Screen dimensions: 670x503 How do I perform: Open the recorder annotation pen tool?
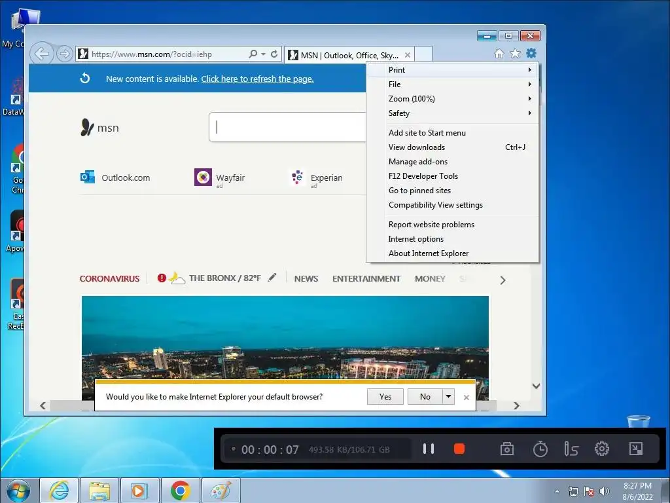571,449
